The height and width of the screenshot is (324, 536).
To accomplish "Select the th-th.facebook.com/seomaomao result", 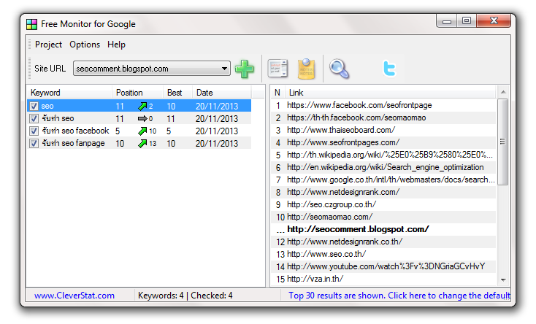I will [x=356, y=118].
